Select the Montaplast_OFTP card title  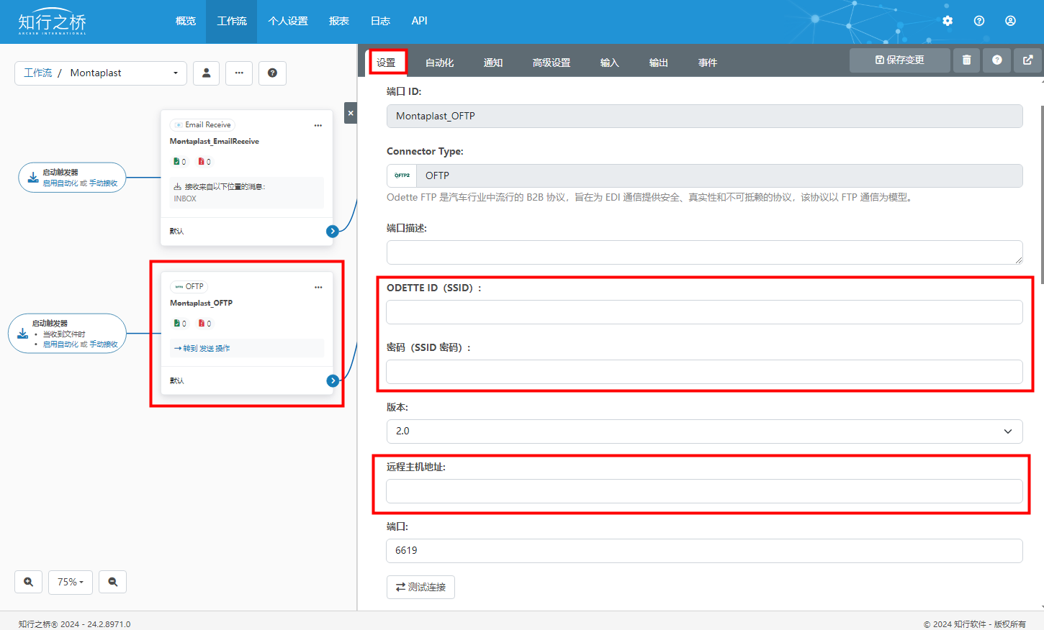[x=201, y=303]
